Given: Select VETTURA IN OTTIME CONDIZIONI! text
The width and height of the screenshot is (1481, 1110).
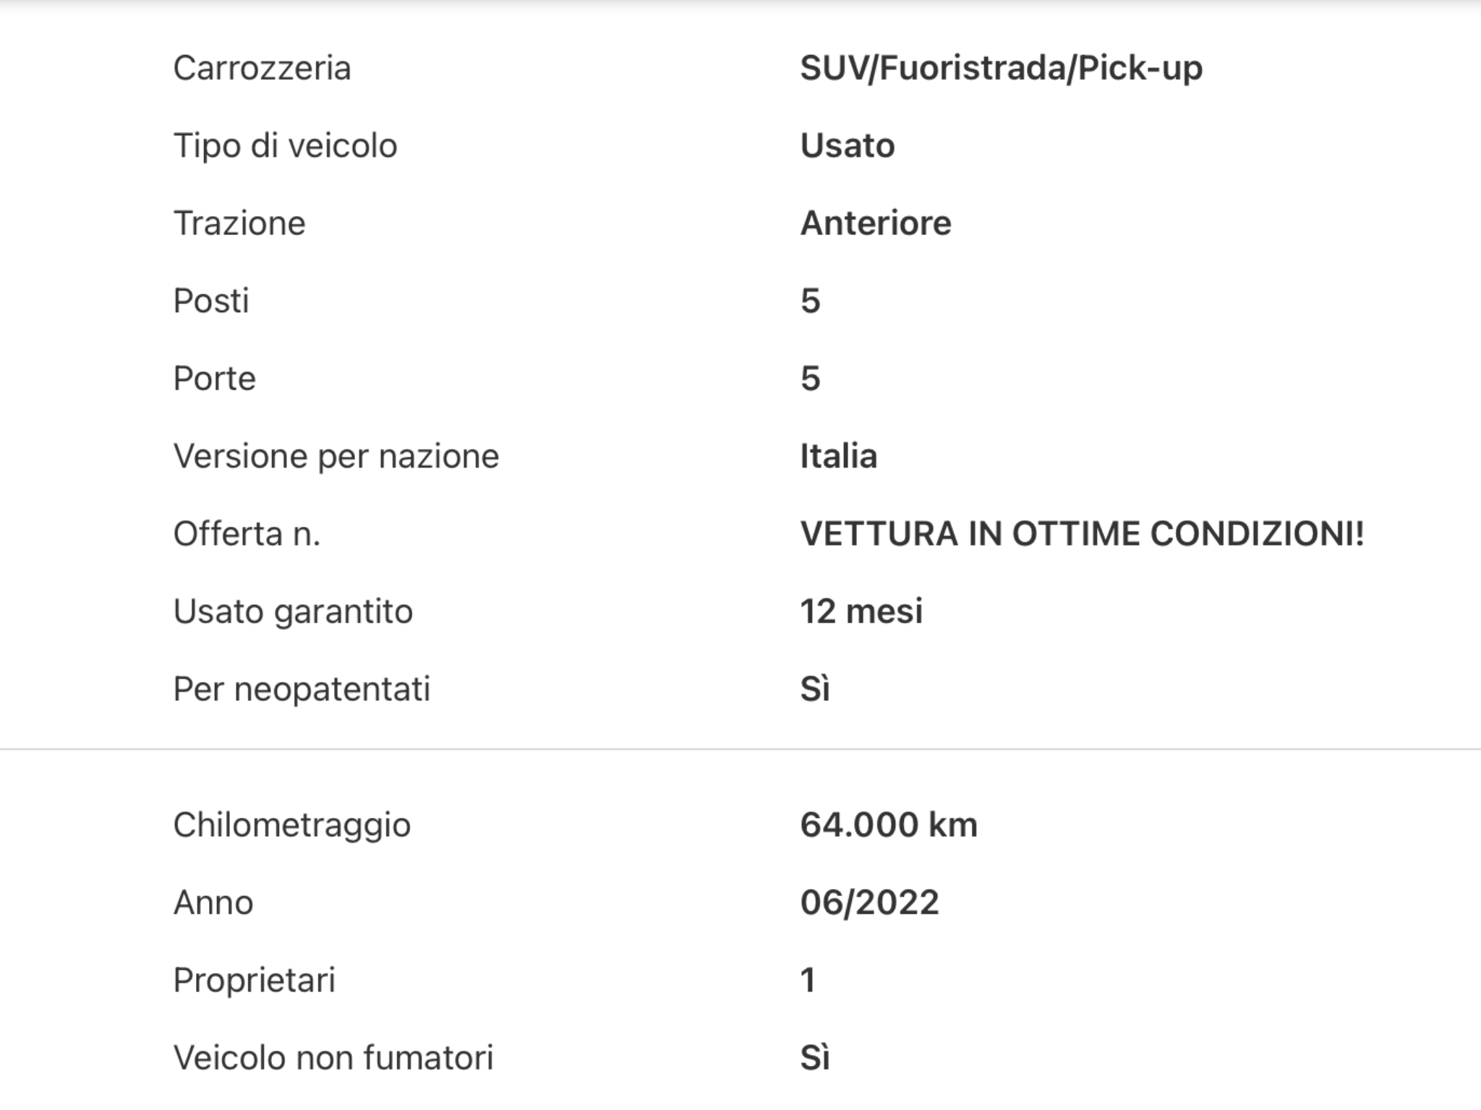Looking at the screenshot, I should click(x=1082, y=534).
